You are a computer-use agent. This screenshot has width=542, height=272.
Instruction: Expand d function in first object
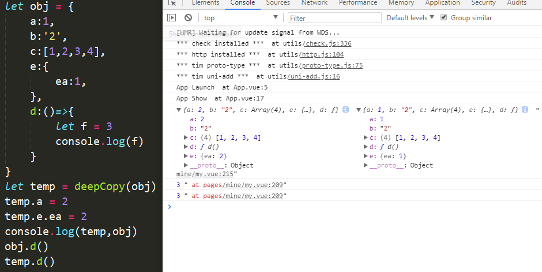186,147
